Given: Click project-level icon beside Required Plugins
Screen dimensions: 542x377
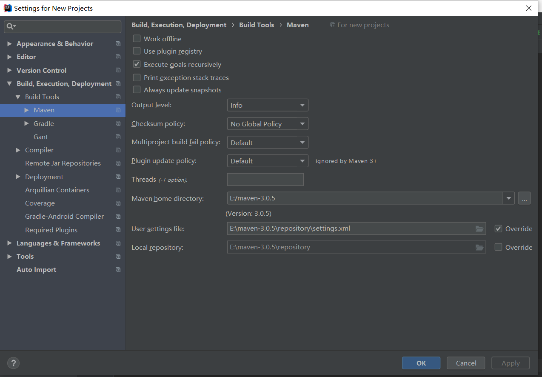Looking at the screenshot, I should 118,230.
